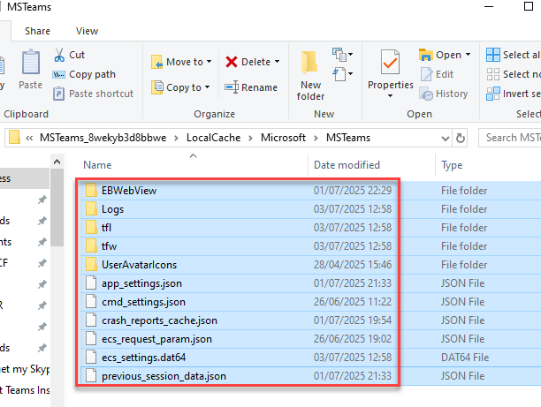The width and height of the screenshot is (541, 407).
Task: Select the Logs folder
Action: point(112,209)
